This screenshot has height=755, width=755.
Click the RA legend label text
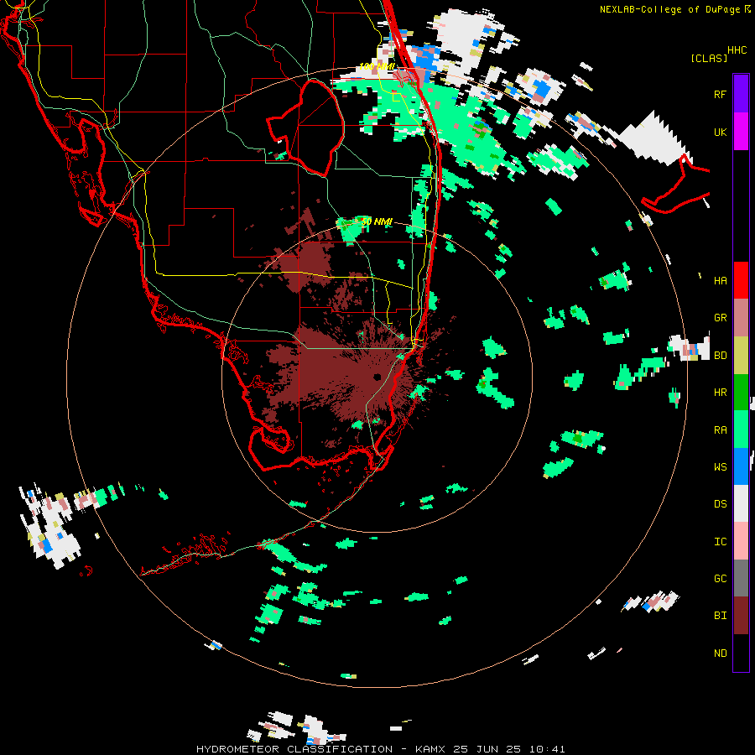click(720, 430)
